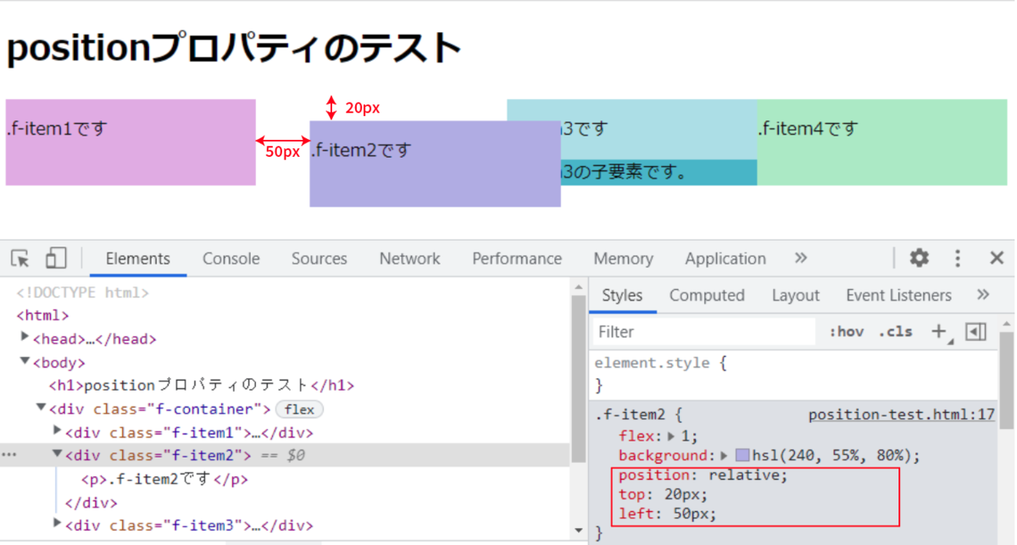Open the Memory tab
The image size is (1017, 545).
click(623, 259)
